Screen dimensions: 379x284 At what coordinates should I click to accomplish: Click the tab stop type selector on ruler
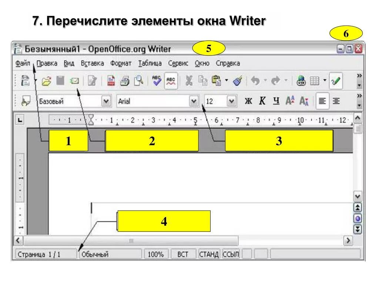pos(20,120)
